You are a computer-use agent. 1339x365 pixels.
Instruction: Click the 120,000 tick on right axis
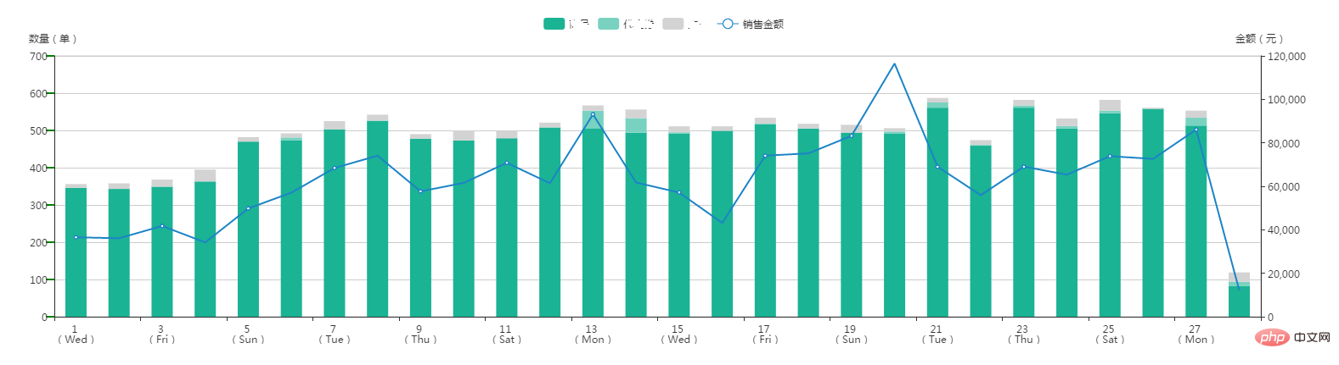(1286, 57)
